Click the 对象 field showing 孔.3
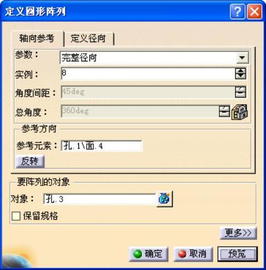This screenshot has width=266, height=270. [99, 199]
